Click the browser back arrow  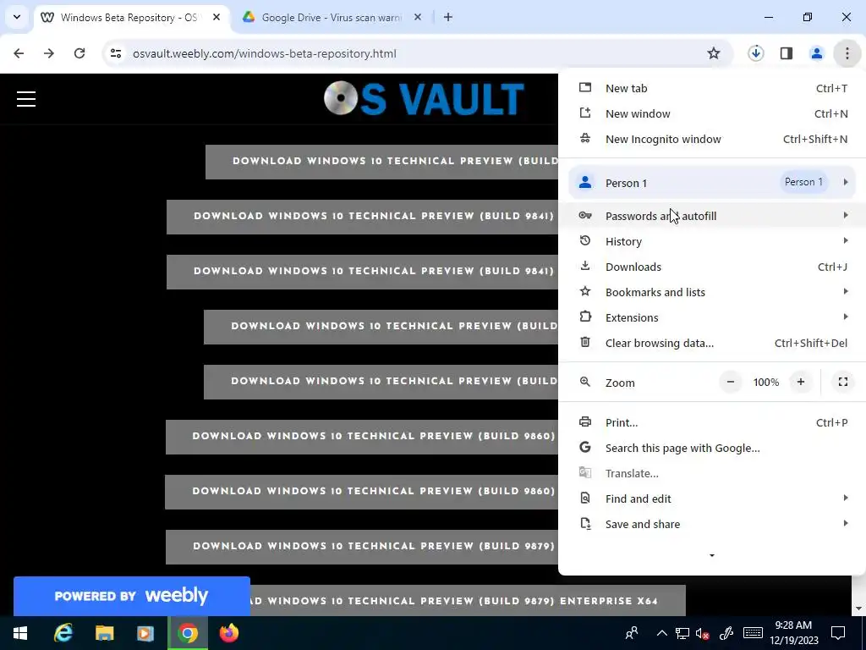pos(19,53)
